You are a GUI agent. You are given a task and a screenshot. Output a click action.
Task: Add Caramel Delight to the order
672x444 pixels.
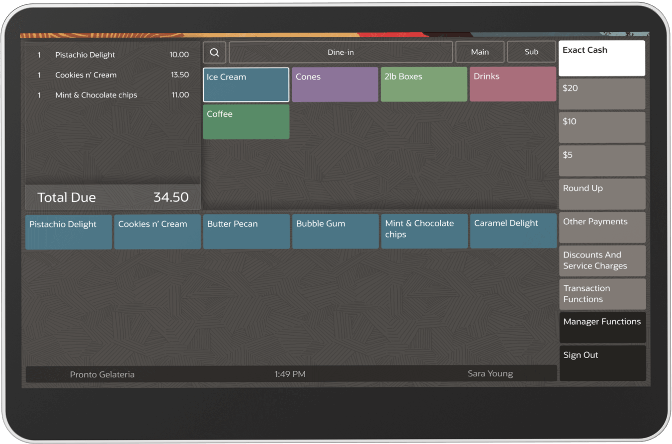(513, 230)
